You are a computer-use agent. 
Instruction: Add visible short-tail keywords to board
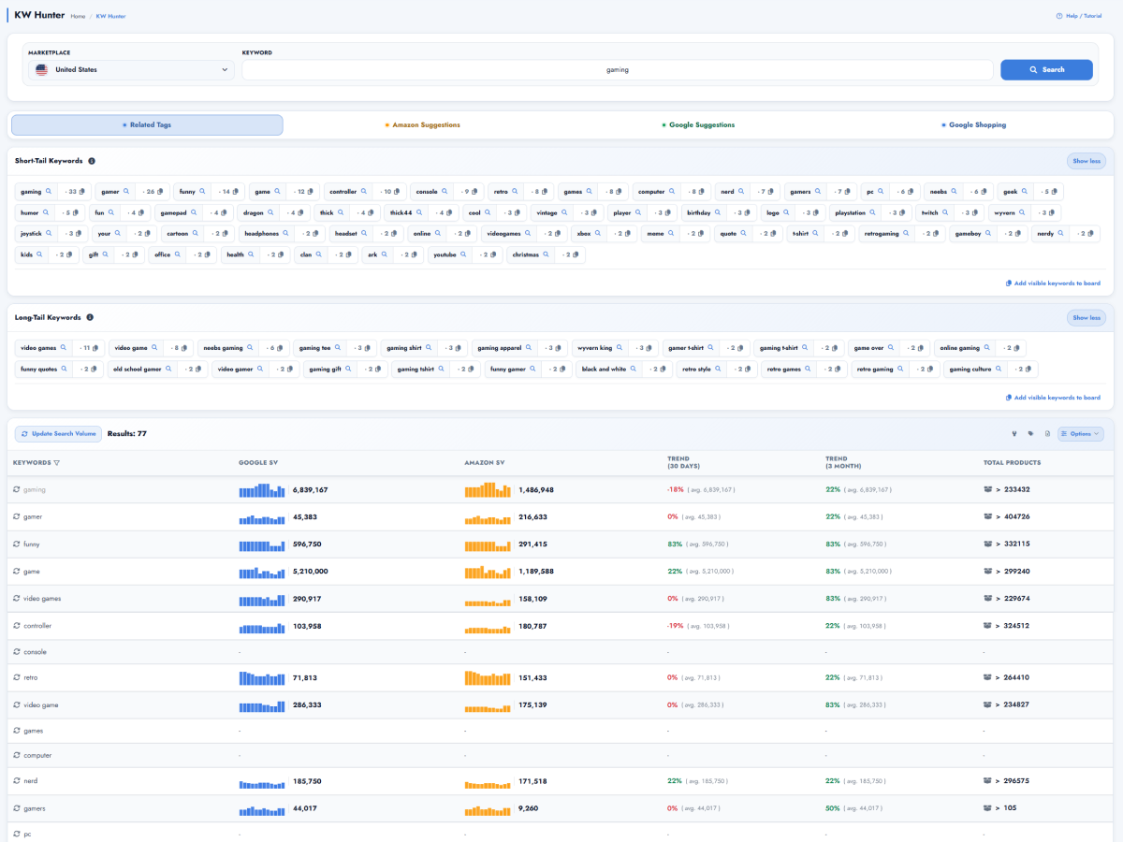[1053, 283]
